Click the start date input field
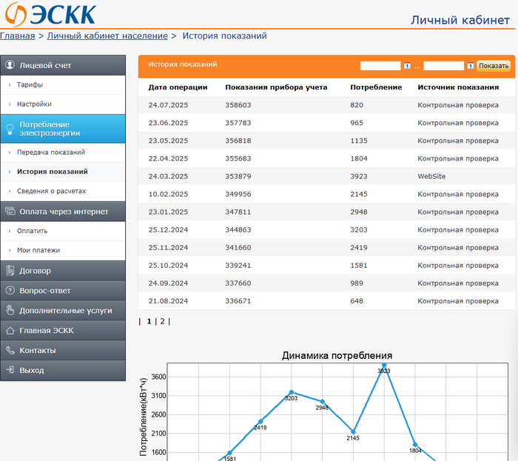 [380, 66]
